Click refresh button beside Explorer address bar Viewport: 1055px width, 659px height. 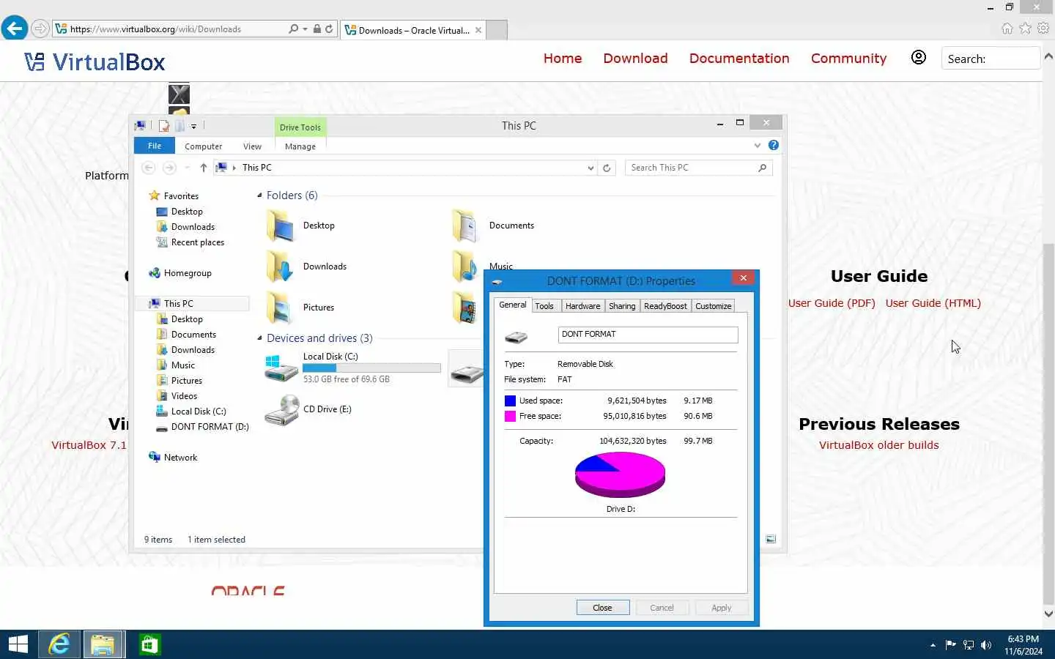607,168
